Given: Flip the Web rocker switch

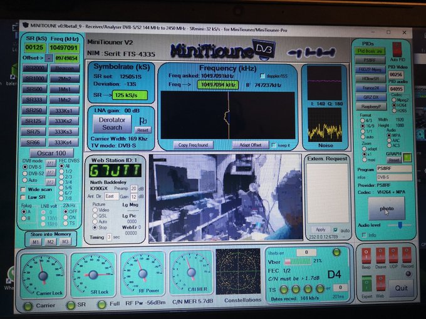Looking at the screenshot, I should [x=380, y=284].
